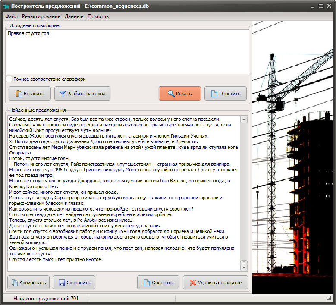Minimize the Построитель предложений window
Viewport: 336px width, 305px height.
click(x=313, y=6)
